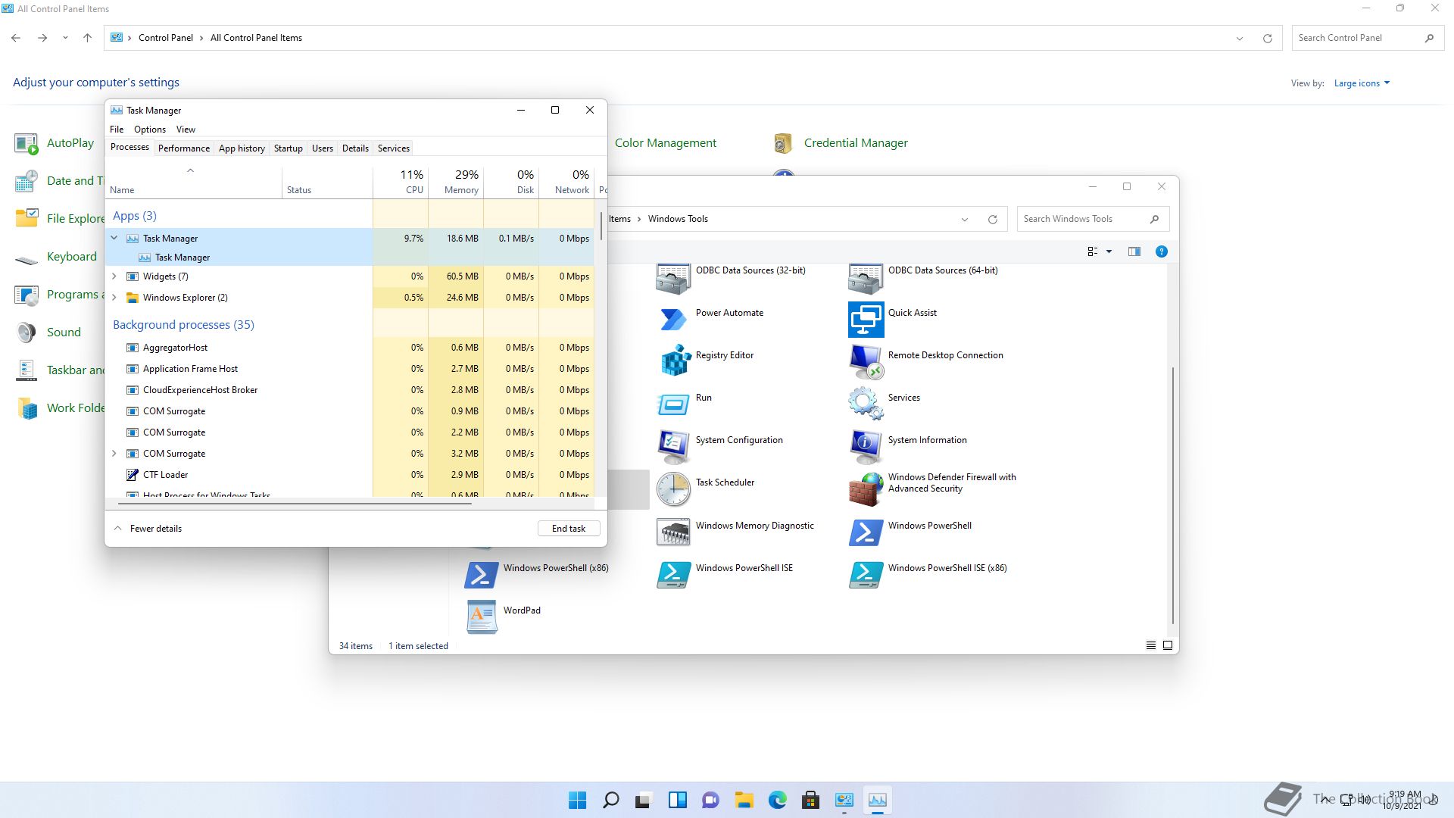Screen dimensions: 1454x818
Task: Expand Windows Explorer (2) process group
Action: coord(114,298)
